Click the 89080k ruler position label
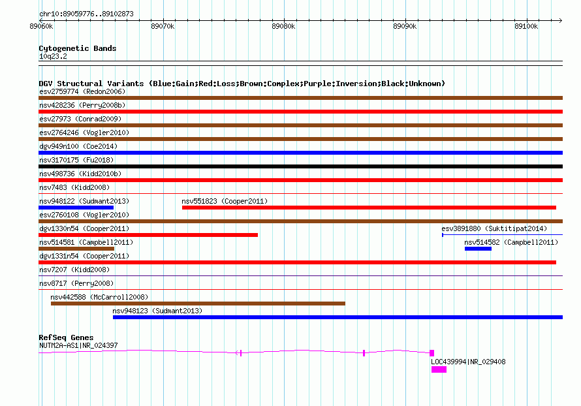This screenshot has width=581, height=406. (x=283, y=26)
